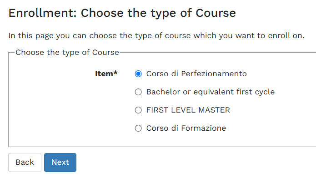Click the 'Corso di Perfezionamento' label text
Viewport: 316px width, 182px height.
click(x=196, y=74)
